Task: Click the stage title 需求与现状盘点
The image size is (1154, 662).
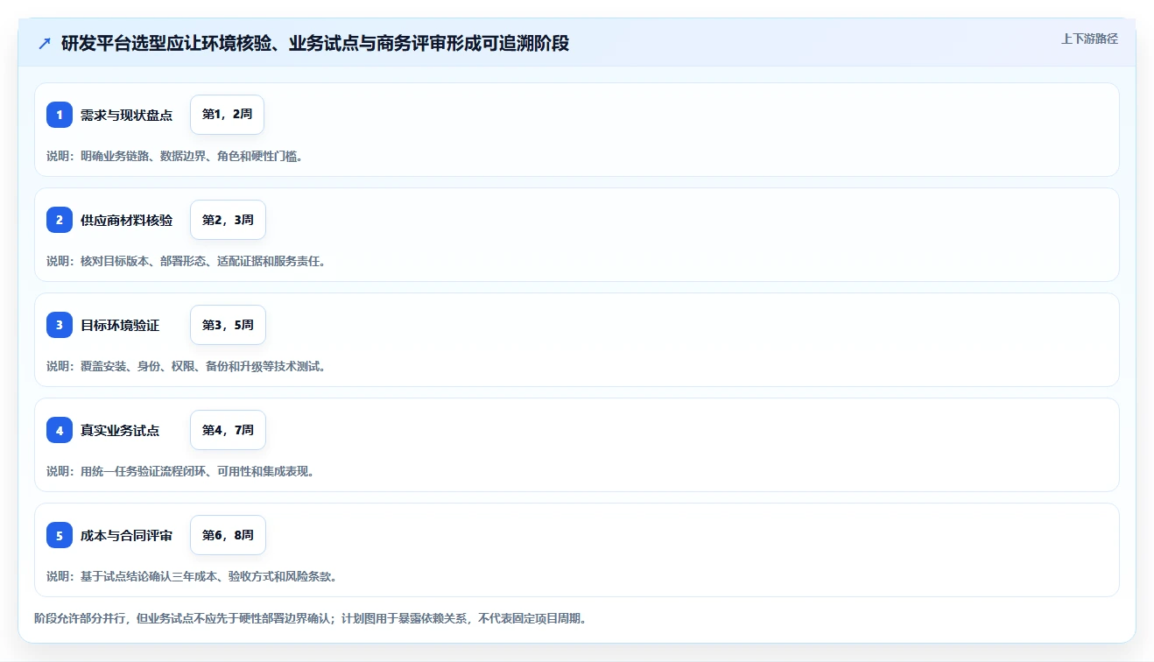Action: [126, 115]
